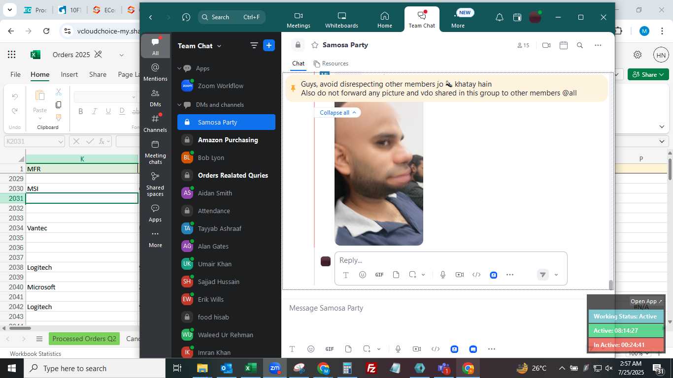
Task: Toggle text formatting in Reply box
Action: tap(346, 275)
